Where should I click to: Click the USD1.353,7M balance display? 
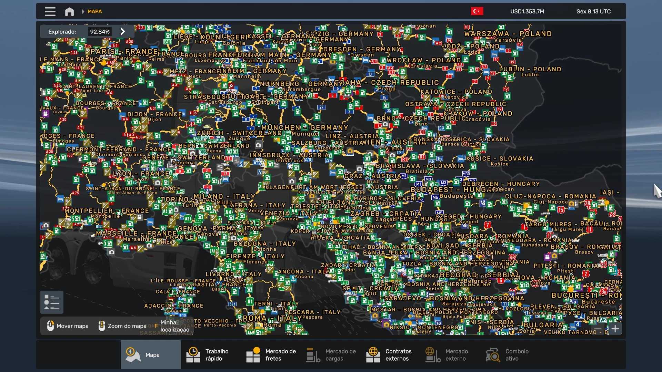tap(527, 11)
